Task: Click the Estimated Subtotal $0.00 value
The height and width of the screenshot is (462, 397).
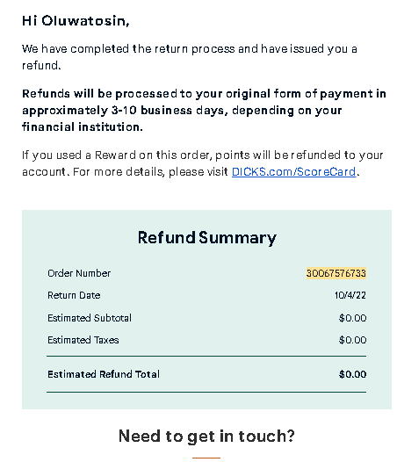Action: point(352,318)
